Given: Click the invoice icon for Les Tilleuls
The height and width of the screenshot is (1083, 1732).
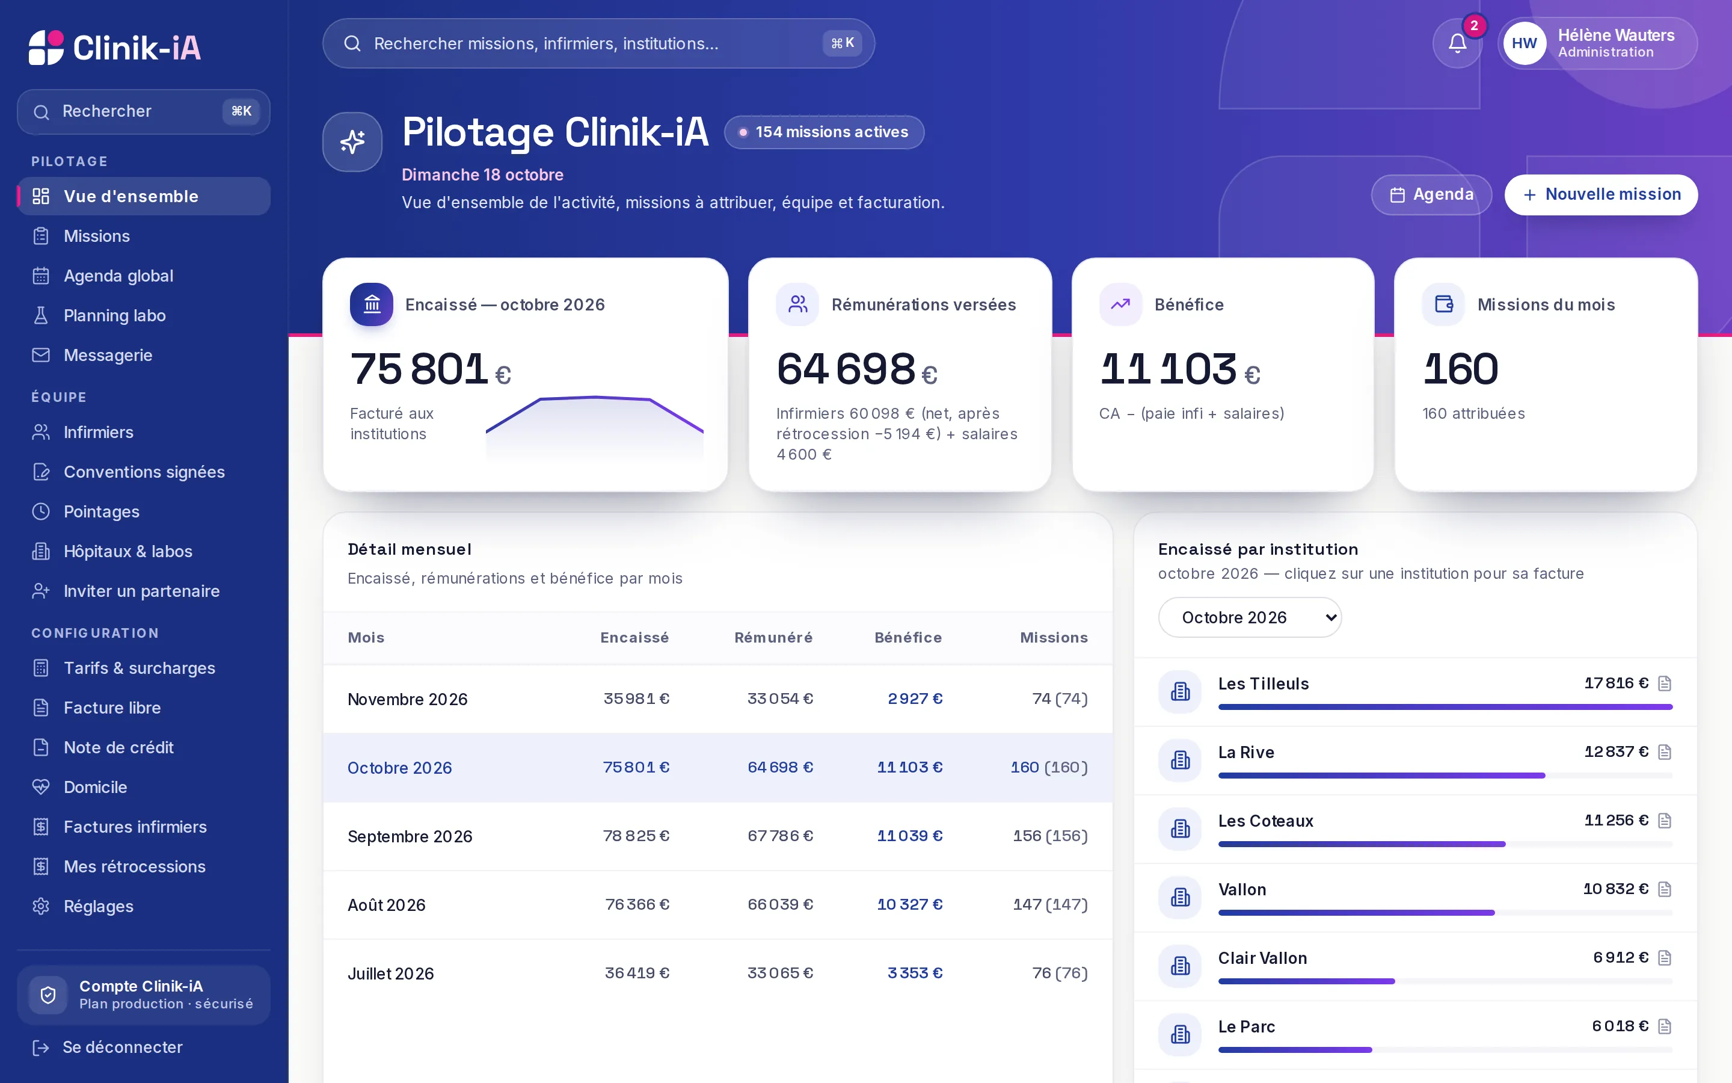Looking at the screenshot, I should (1665, 683).
